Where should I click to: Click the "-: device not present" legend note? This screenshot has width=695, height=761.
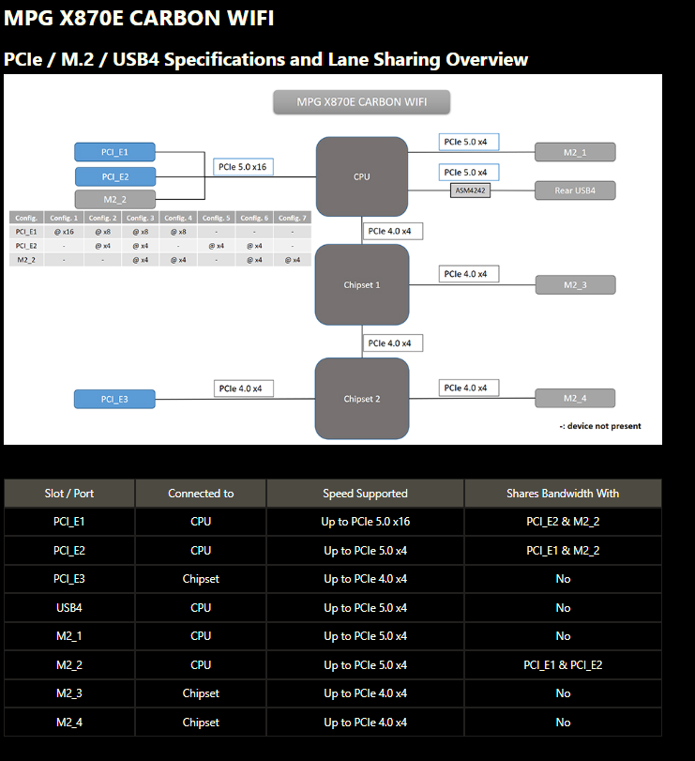click(x=600, y=426)
